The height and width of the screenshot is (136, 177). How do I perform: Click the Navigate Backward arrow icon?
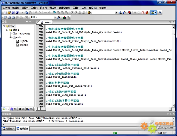[x=45, y=13]
